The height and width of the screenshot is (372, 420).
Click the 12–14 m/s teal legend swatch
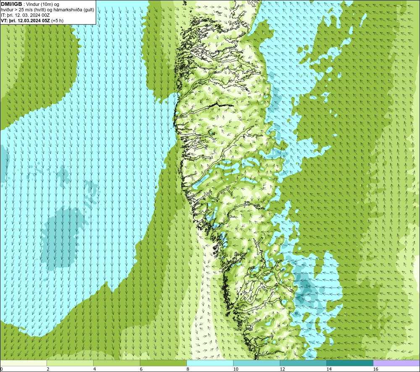[303, 363]
